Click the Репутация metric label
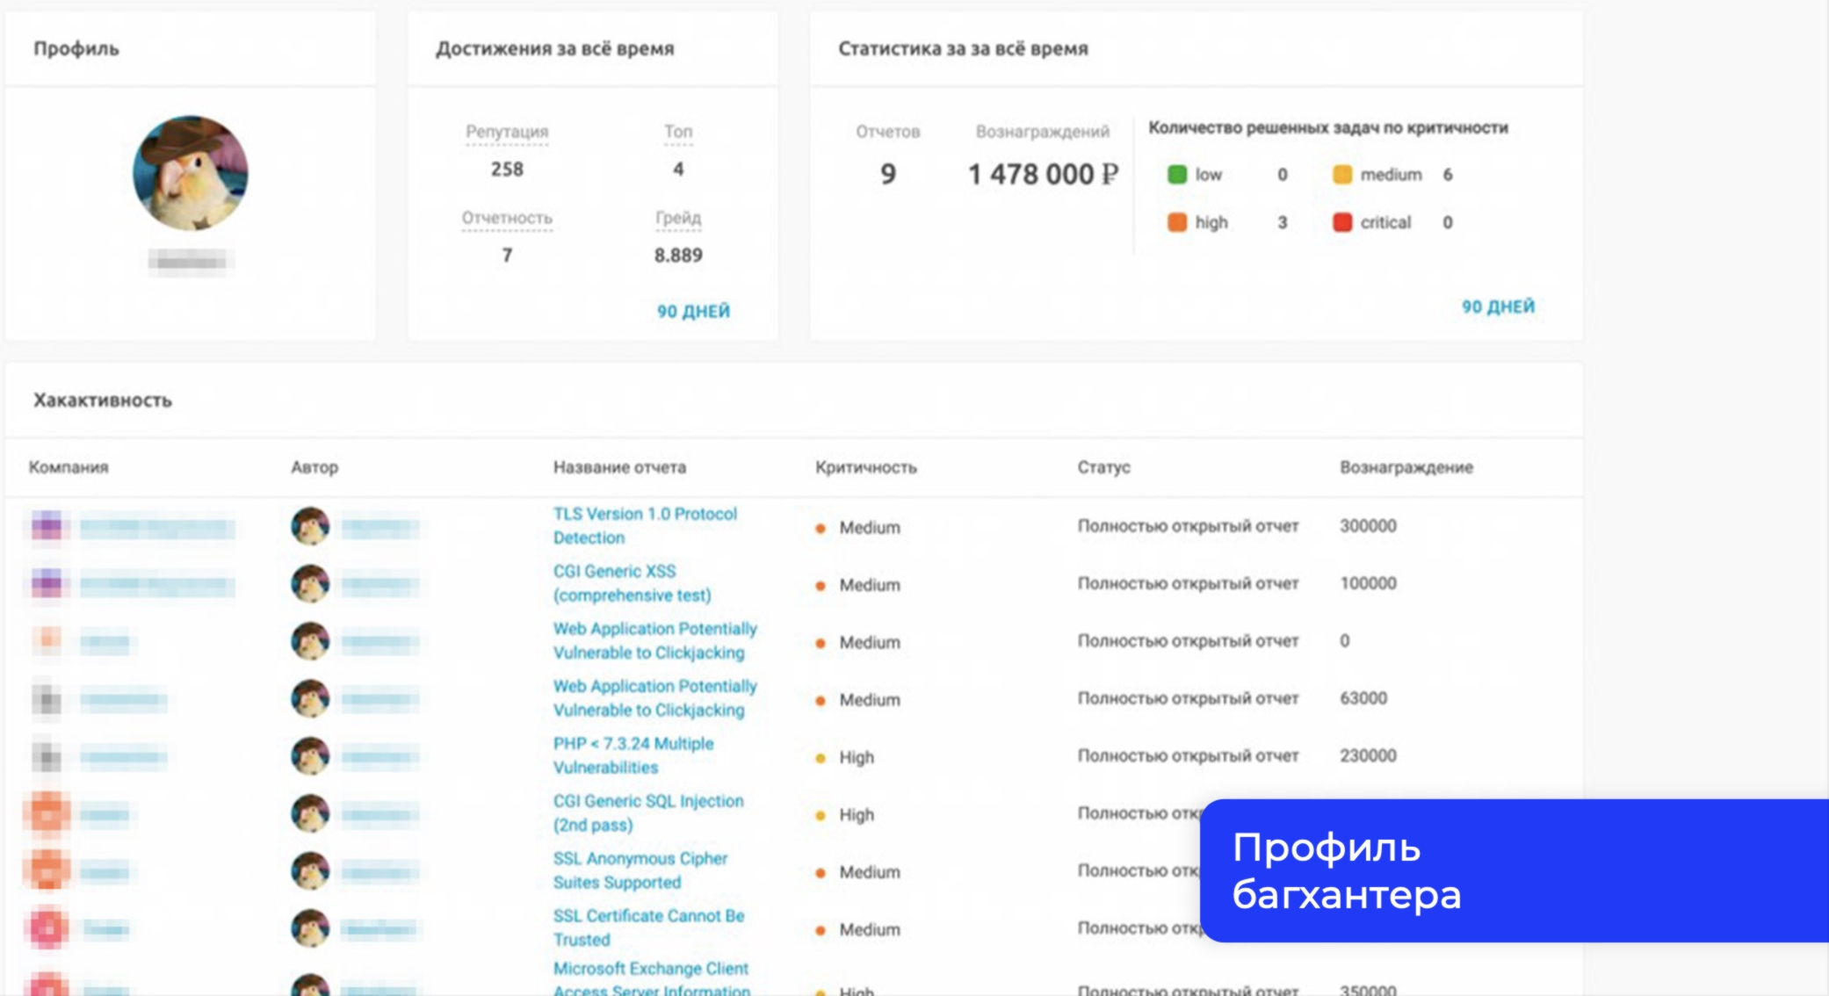Image resolution: width=1829 pixels, height=996 pixels. pyautogui.click(x=507, y=132)
